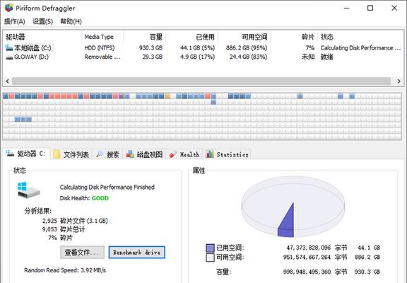Select GLOWAY D: removable drive icon
The image size is (407, 283).
(9, 57)
